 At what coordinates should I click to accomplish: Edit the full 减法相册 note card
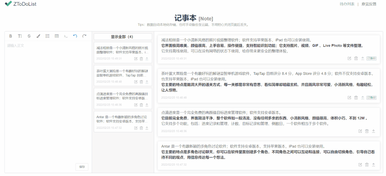point(349,58)
